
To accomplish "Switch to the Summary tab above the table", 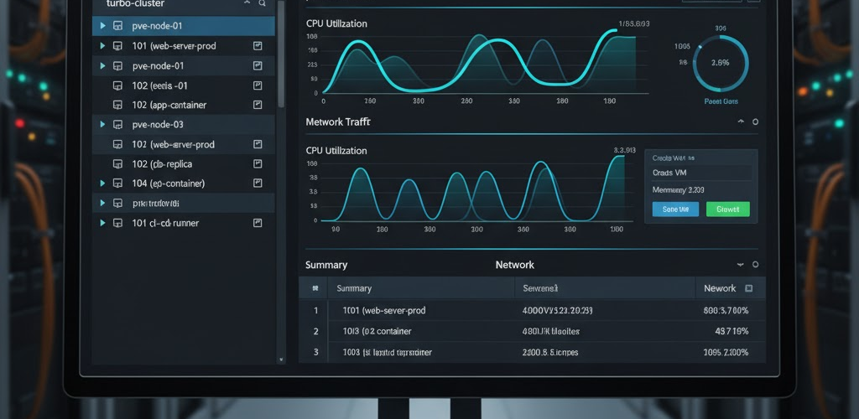I will [x=325, y=265].
